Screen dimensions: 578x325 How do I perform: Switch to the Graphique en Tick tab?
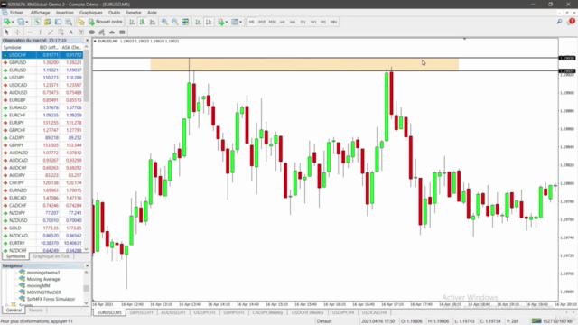[x=51, y=256]
